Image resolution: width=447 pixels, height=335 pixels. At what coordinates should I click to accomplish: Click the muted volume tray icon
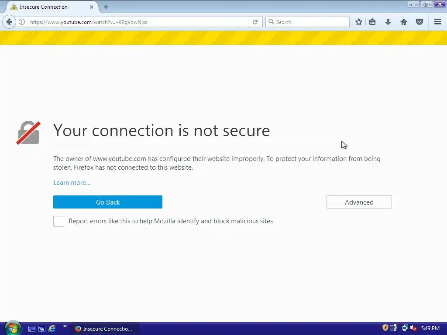[x=413, y=328]
